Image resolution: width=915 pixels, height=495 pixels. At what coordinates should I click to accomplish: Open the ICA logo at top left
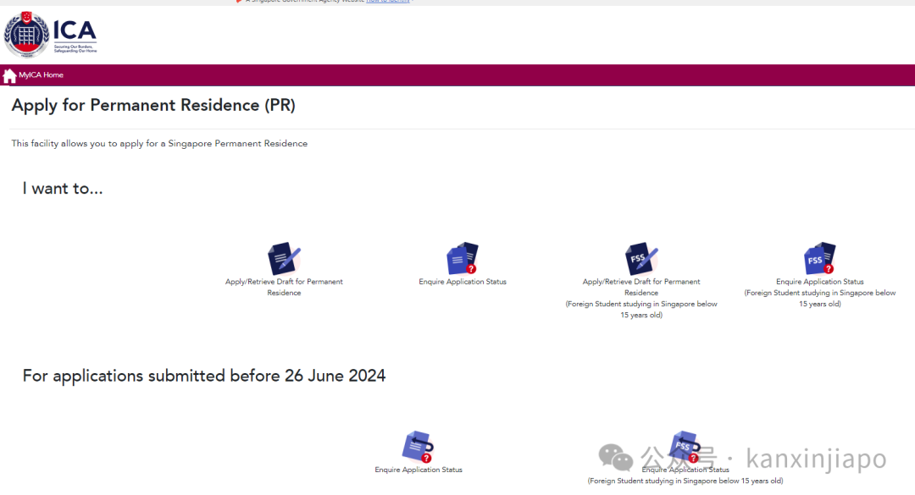click(50, 35)
